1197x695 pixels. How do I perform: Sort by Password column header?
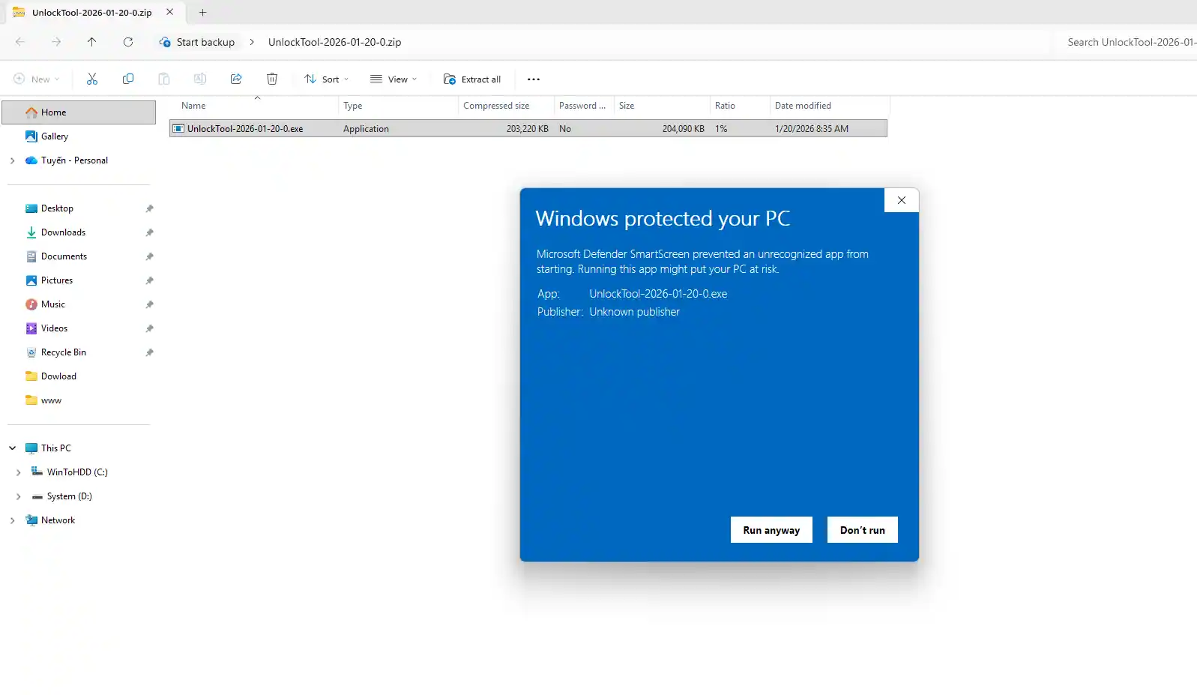tap(584, 106)
